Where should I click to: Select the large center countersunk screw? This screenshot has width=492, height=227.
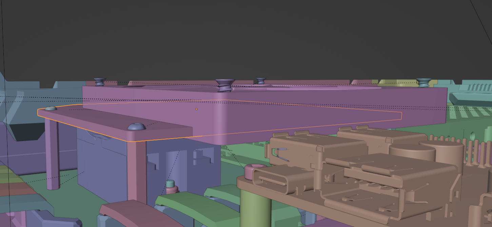coord(225,85)
